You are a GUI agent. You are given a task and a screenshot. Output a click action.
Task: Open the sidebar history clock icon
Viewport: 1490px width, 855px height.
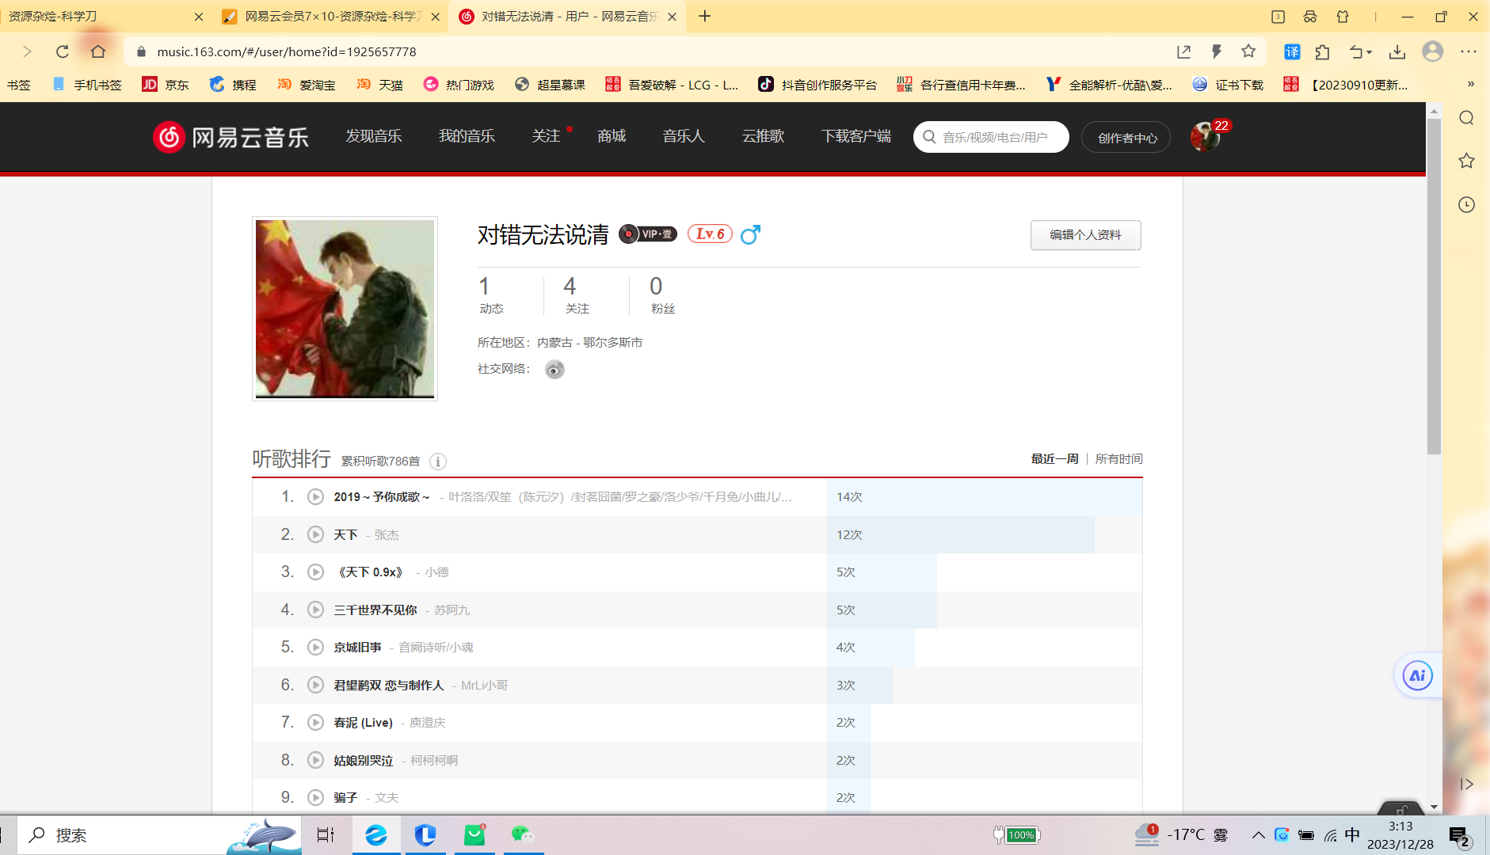1466,205
